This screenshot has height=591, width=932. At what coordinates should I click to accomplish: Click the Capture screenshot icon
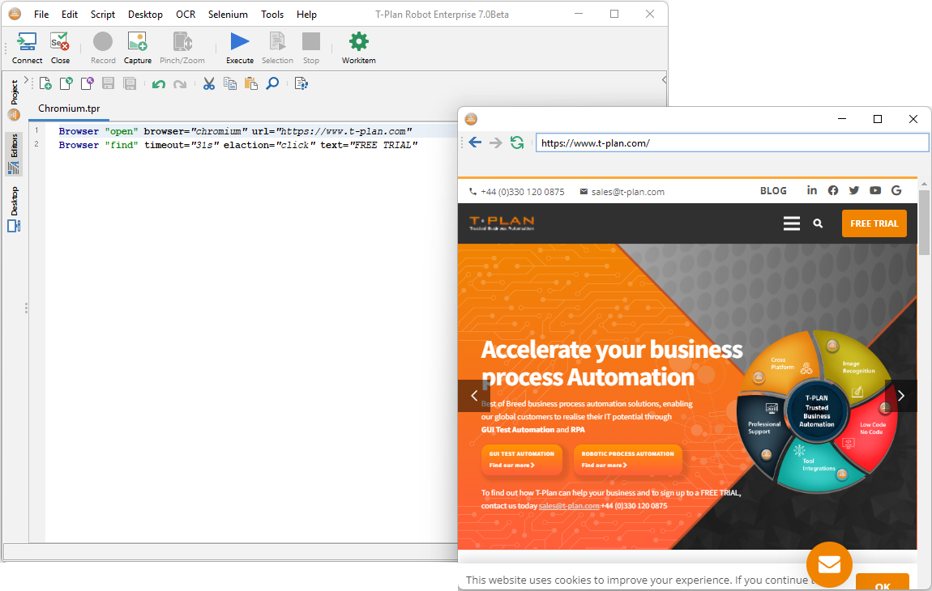pos(137,43)
